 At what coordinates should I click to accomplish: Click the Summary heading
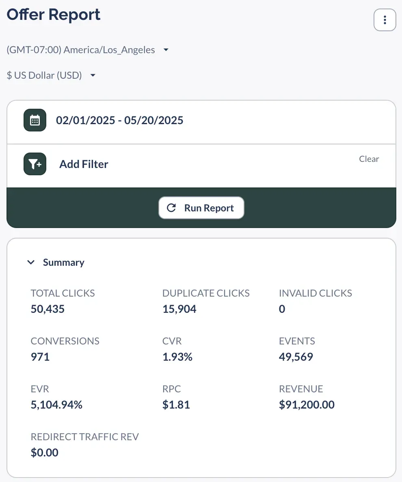[64, 263]
